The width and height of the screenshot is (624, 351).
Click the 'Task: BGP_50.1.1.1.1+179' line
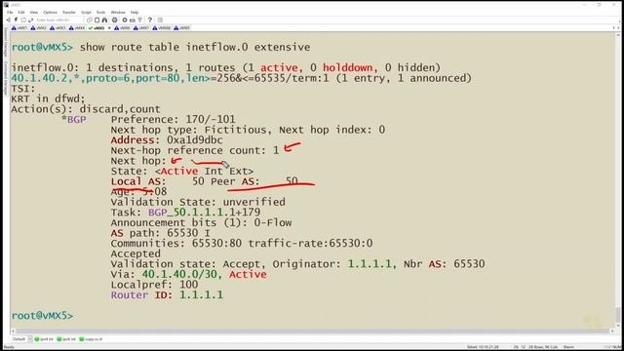coord(185,213)
